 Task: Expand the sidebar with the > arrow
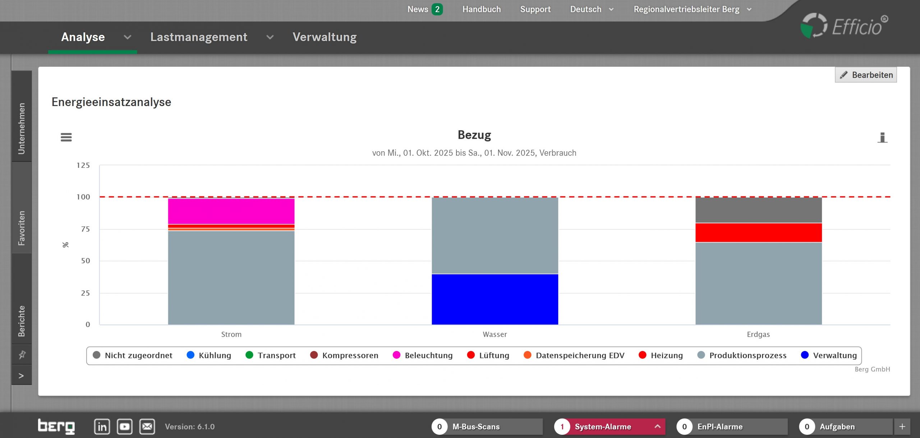(22, 375)
